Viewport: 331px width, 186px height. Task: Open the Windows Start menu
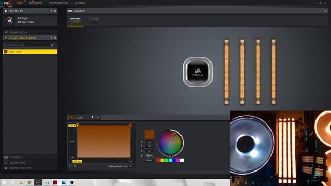point(4,182)
